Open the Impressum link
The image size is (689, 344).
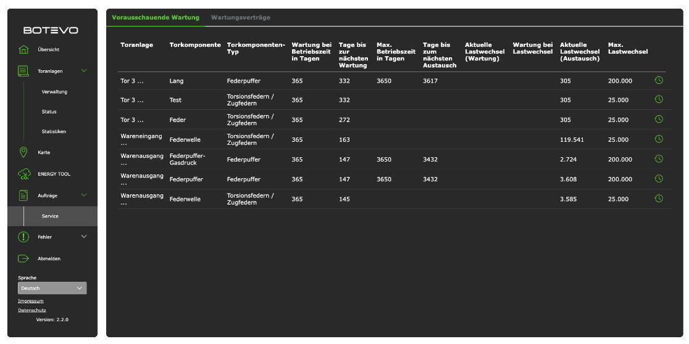click(31, 301)
